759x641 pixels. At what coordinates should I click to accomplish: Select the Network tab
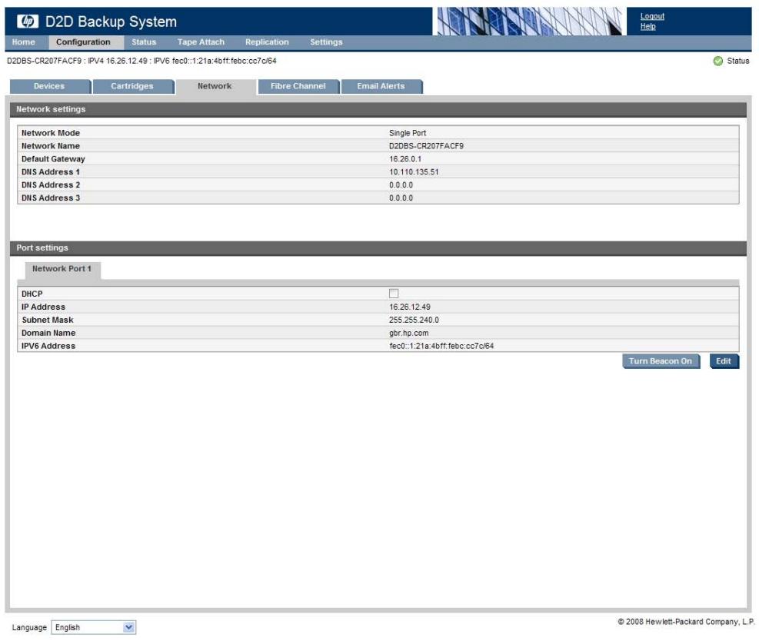215,86
